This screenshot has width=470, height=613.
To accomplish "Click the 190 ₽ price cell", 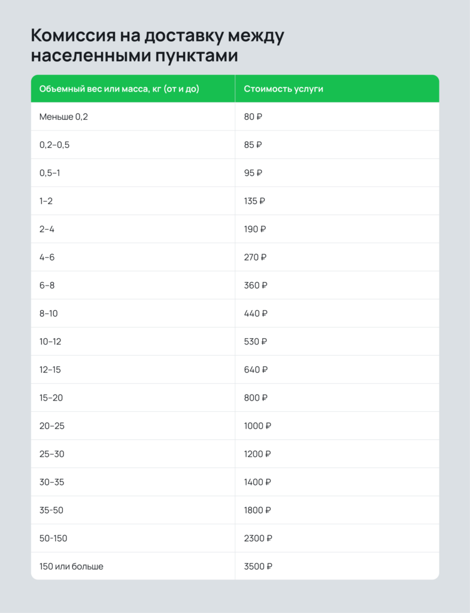I will [x=255, y=229].
